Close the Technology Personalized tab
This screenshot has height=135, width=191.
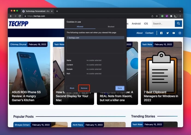click(x=52, y=11)
